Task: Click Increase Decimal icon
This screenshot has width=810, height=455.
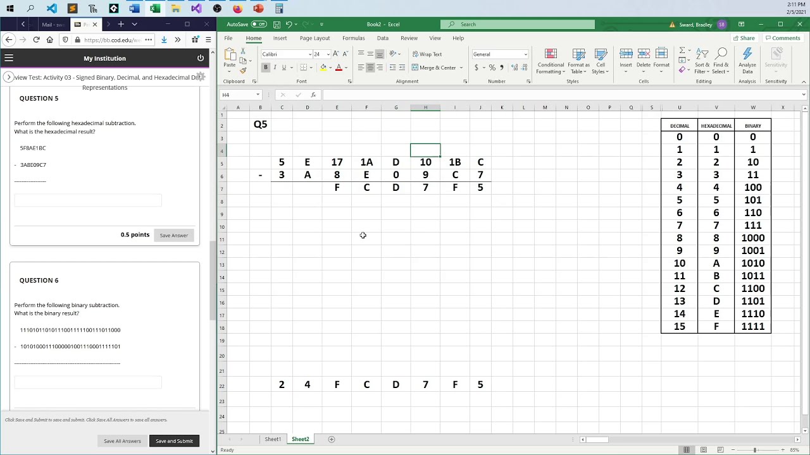Action: [x=513, y=68]
